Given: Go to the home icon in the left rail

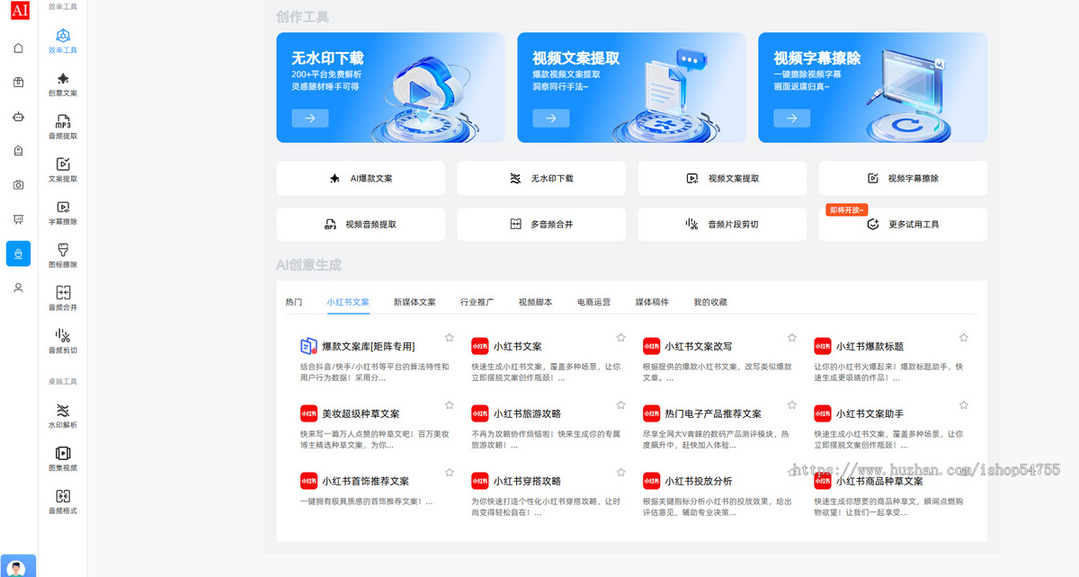Looking at the screenshot, I should [x=18, y=48].
